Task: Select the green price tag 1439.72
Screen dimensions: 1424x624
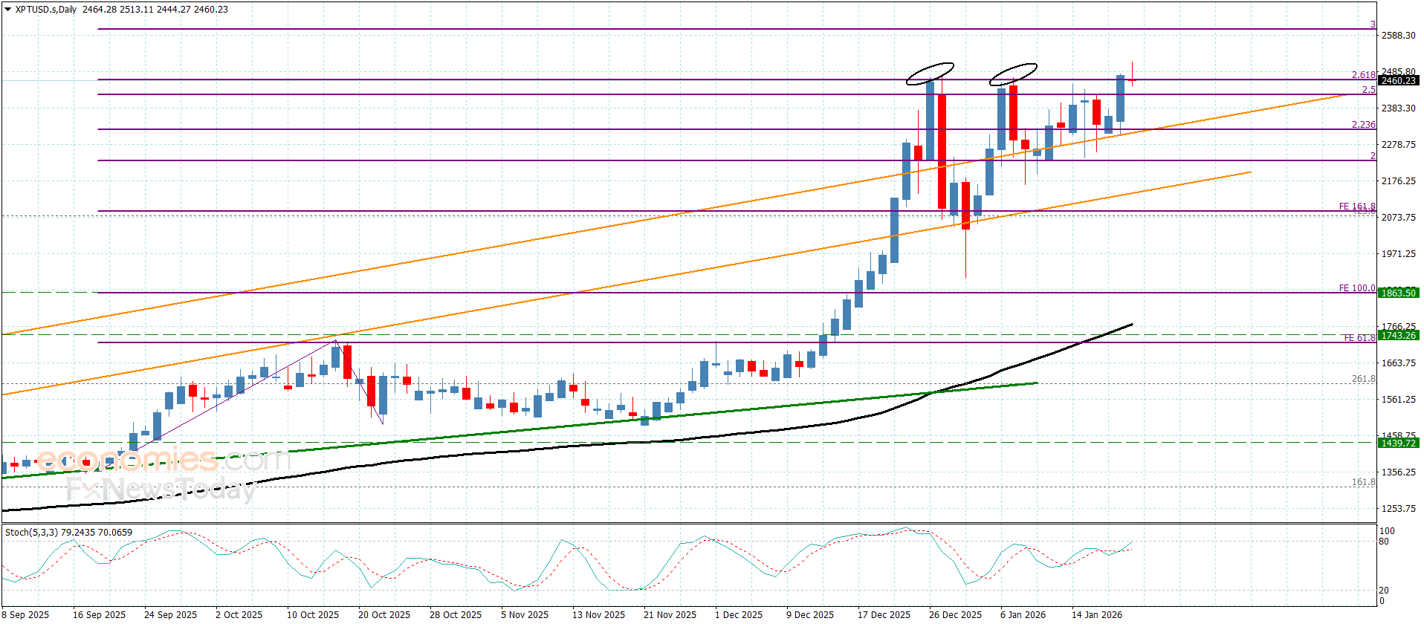Action: pos(1398,443)
